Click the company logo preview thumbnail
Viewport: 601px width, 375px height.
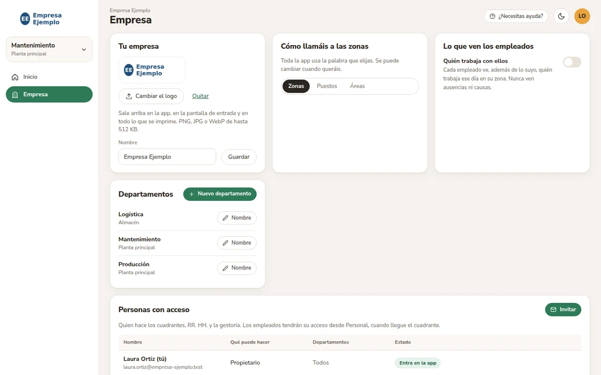(152, 70)
